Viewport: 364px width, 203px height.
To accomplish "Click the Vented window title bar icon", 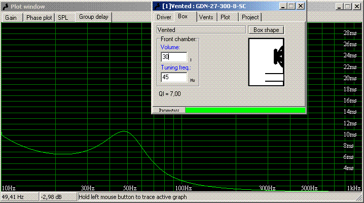I will pos(157,6).
